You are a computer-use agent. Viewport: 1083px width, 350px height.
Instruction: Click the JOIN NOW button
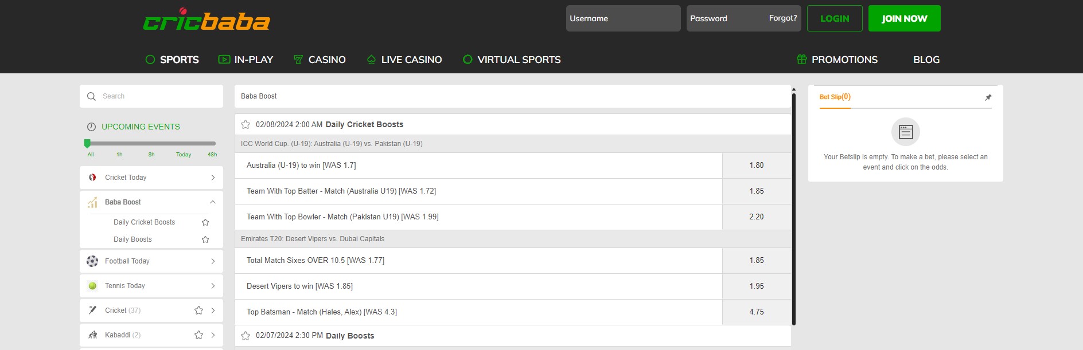(905, 18)
